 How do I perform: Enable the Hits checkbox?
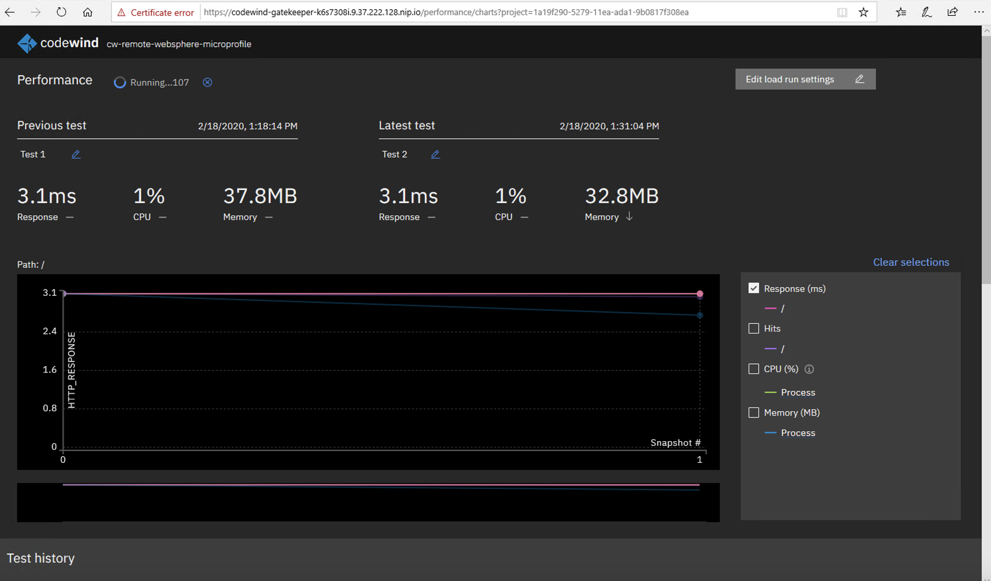click(754, 328)
